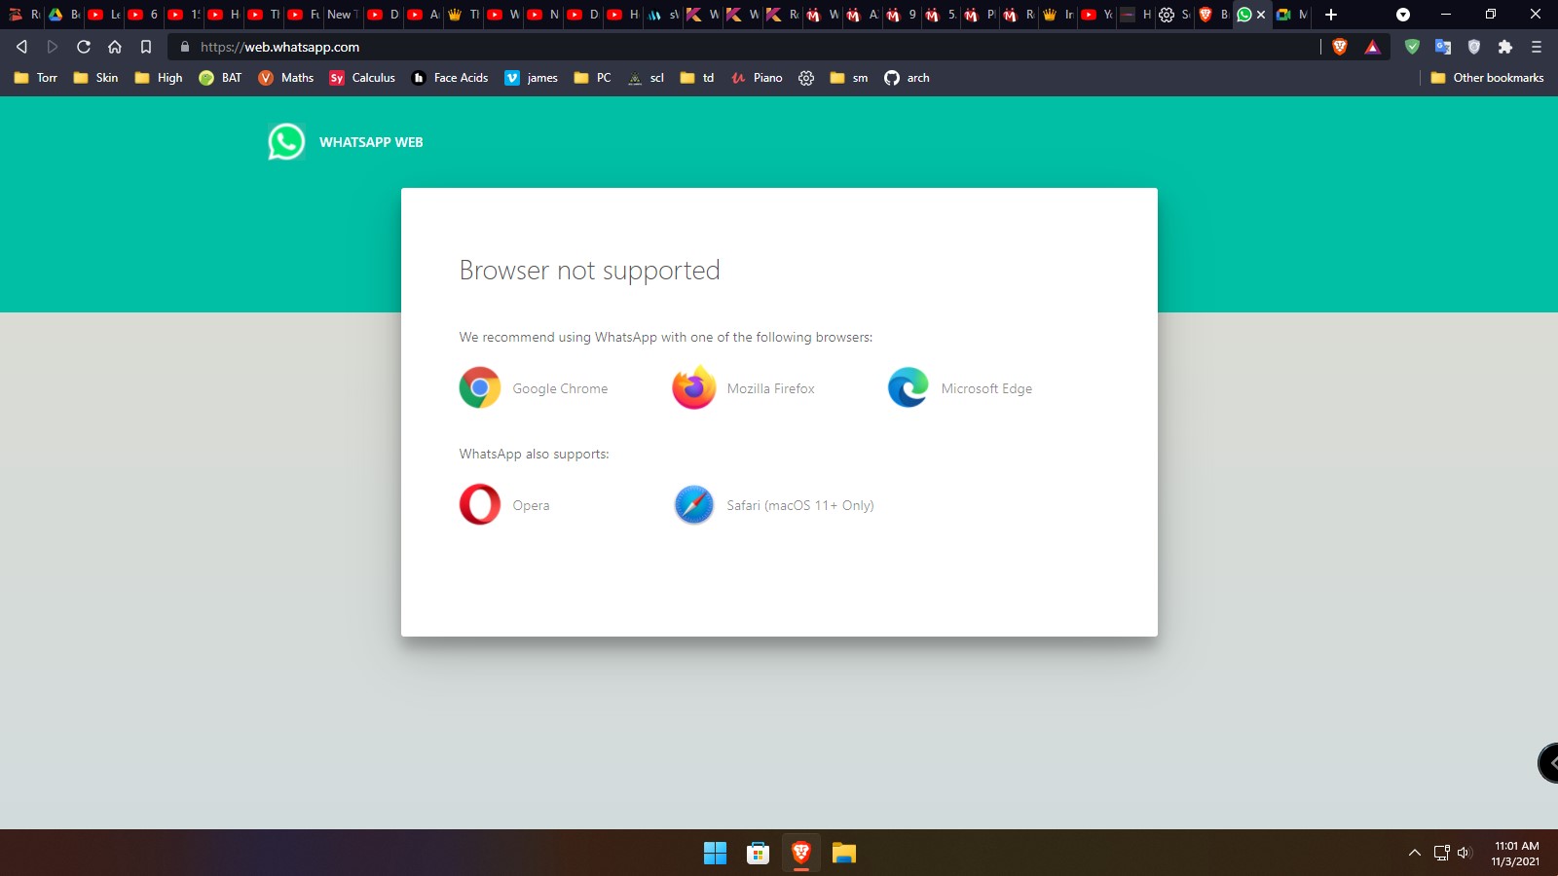Open the td bookmarks folder
The width and height of the screenshot is (1558, 876).
click(697, 78)
